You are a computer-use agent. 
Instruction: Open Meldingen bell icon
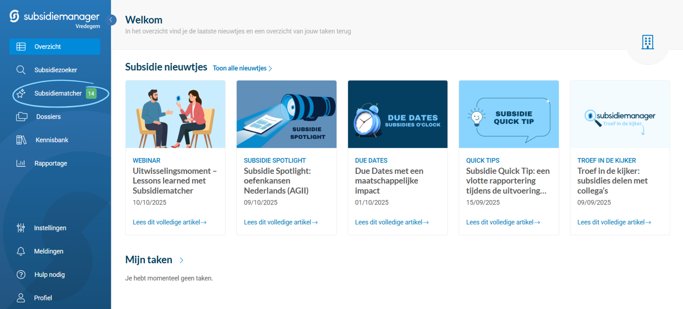pos(21,251)
